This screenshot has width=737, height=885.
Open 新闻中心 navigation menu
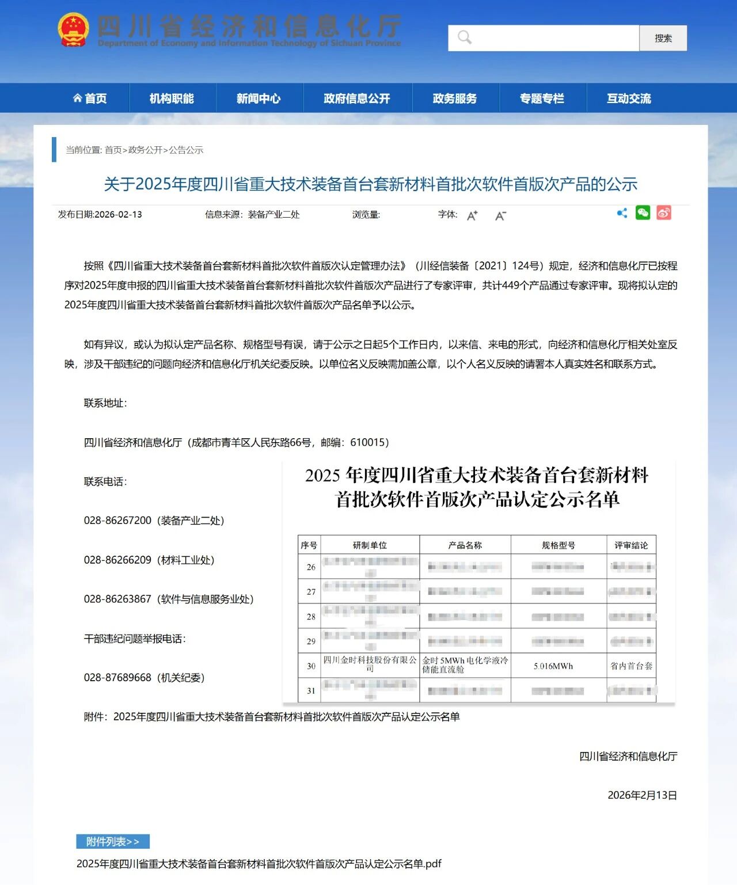point(259,98)
